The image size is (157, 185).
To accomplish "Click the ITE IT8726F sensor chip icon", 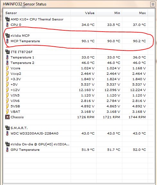I will tap(7, 52).
